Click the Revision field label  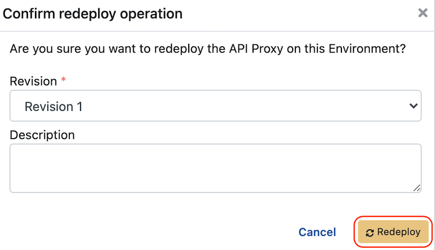pos(33,81)
